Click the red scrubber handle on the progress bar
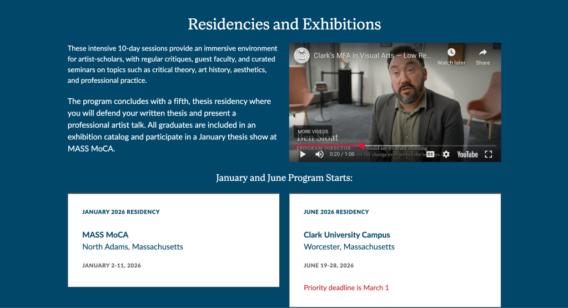 click(x=362, y=145)
